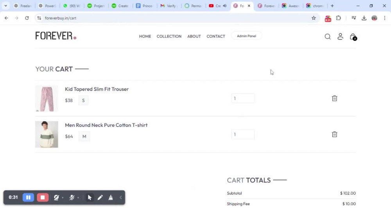Click the $ 10.00 shipping fee value
391x208 pixels.
[349, 204]
